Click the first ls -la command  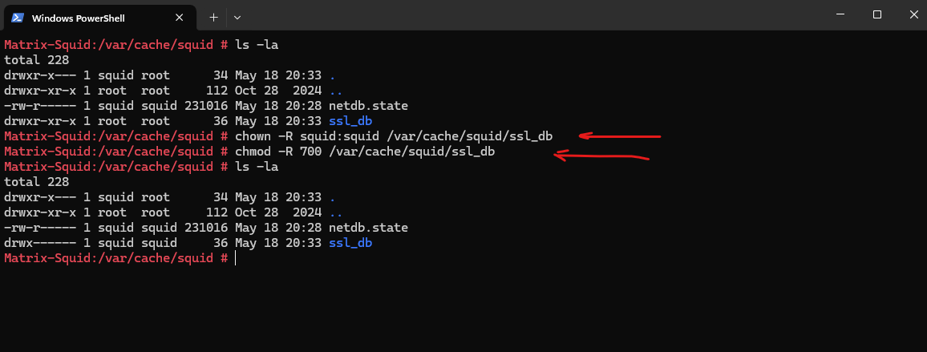[256, 45]
